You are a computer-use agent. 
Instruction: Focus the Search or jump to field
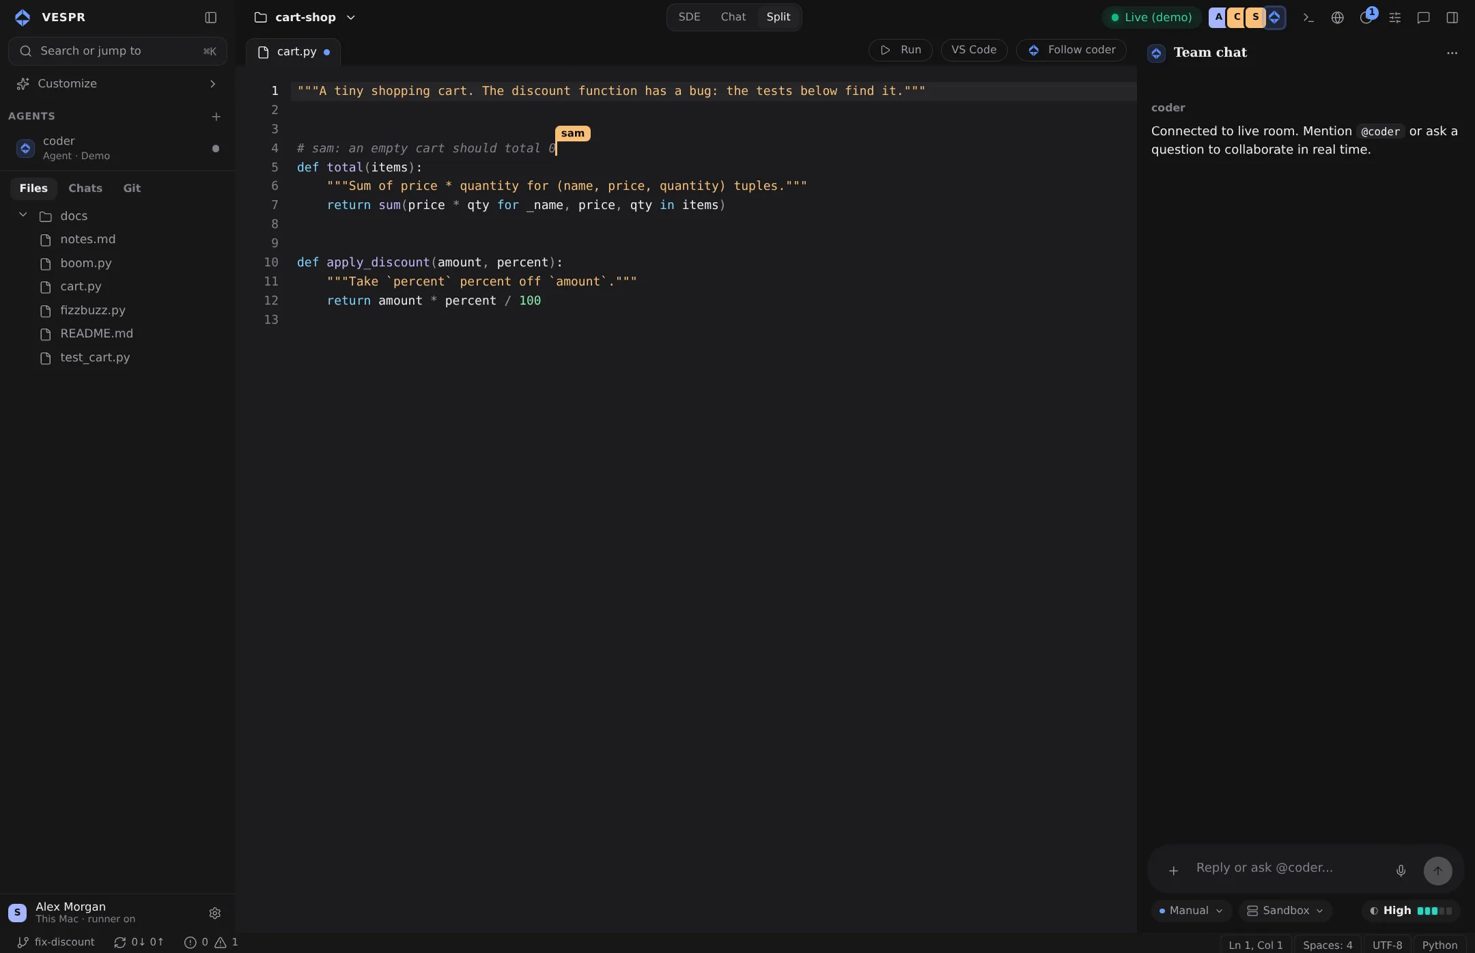(x=117, y=51)
